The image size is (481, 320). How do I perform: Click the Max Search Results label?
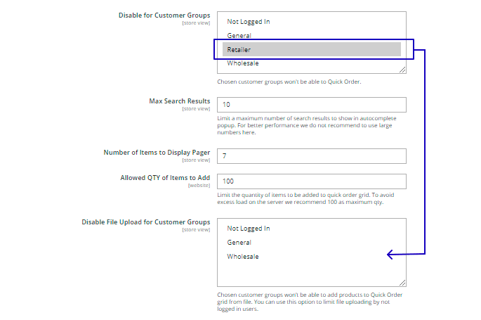(x=179, y=101)
